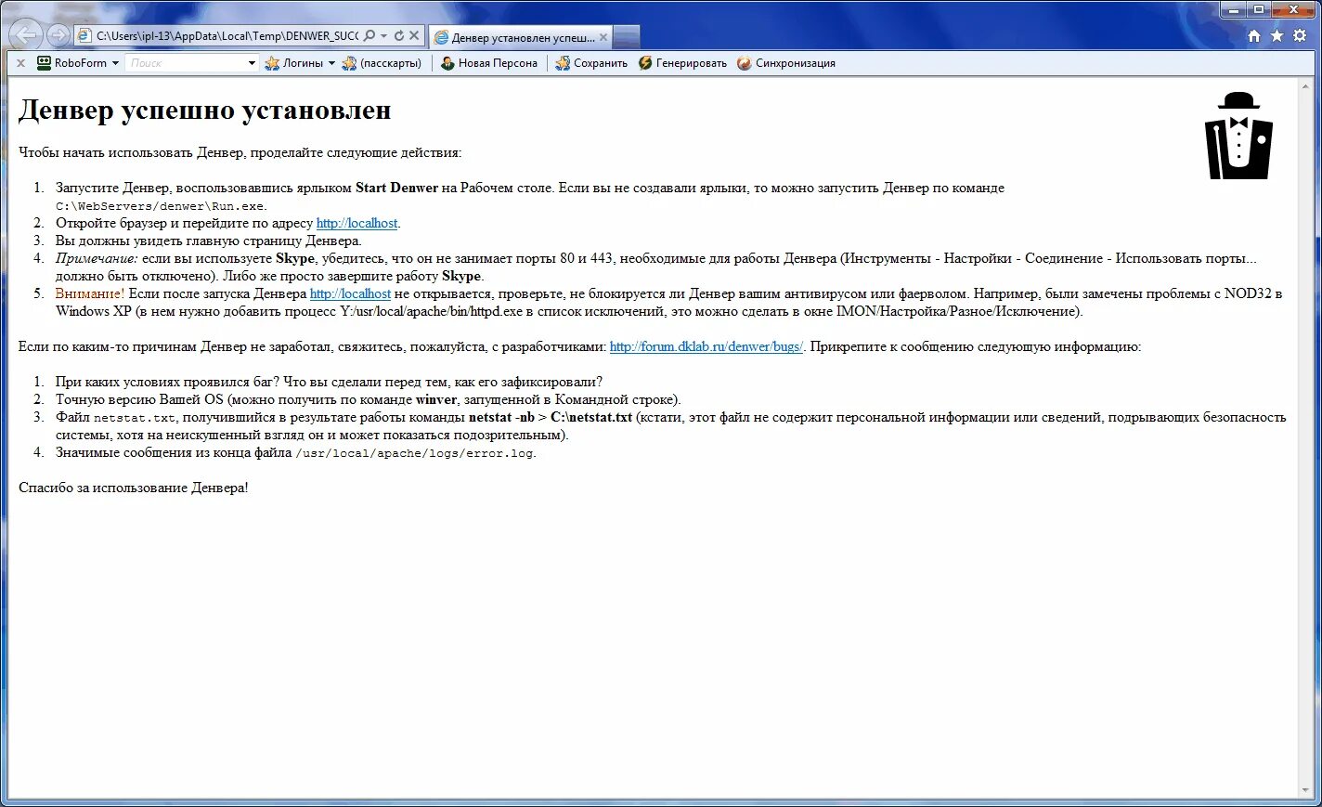Viewport: 1322px width, 807px height.
Task: Go back with the browser Back arrow
Action: point(26,34)
